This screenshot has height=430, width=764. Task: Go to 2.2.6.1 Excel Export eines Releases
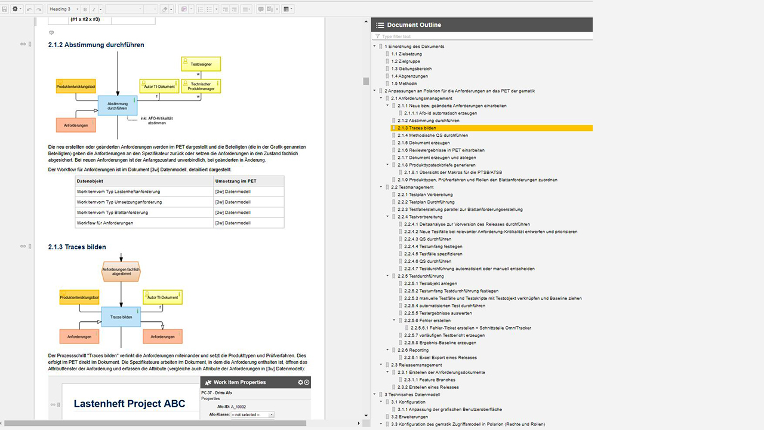[x=440, y=358]
